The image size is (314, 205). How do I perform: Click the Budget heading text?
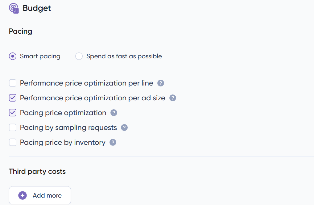37,8
